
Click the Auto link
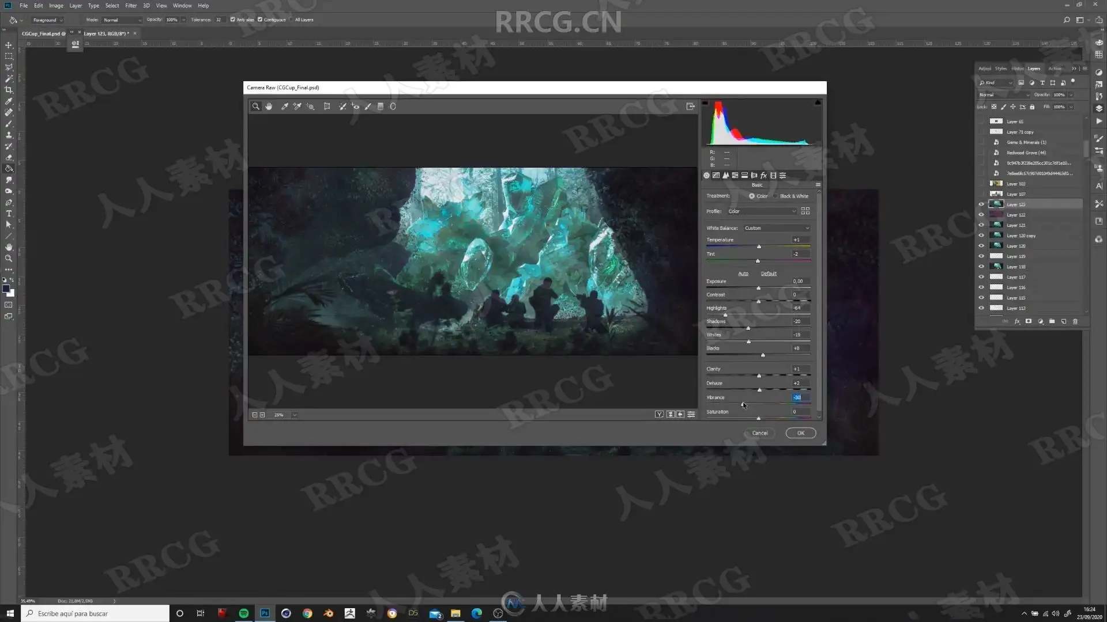coord(743,274)
